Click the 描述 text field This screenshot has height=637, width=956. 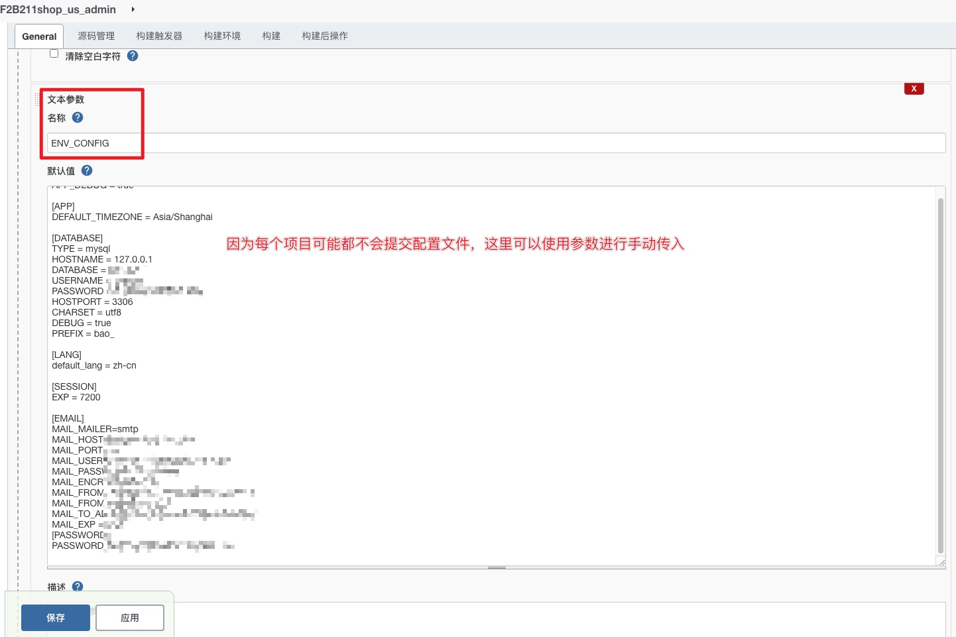point(496,620)
